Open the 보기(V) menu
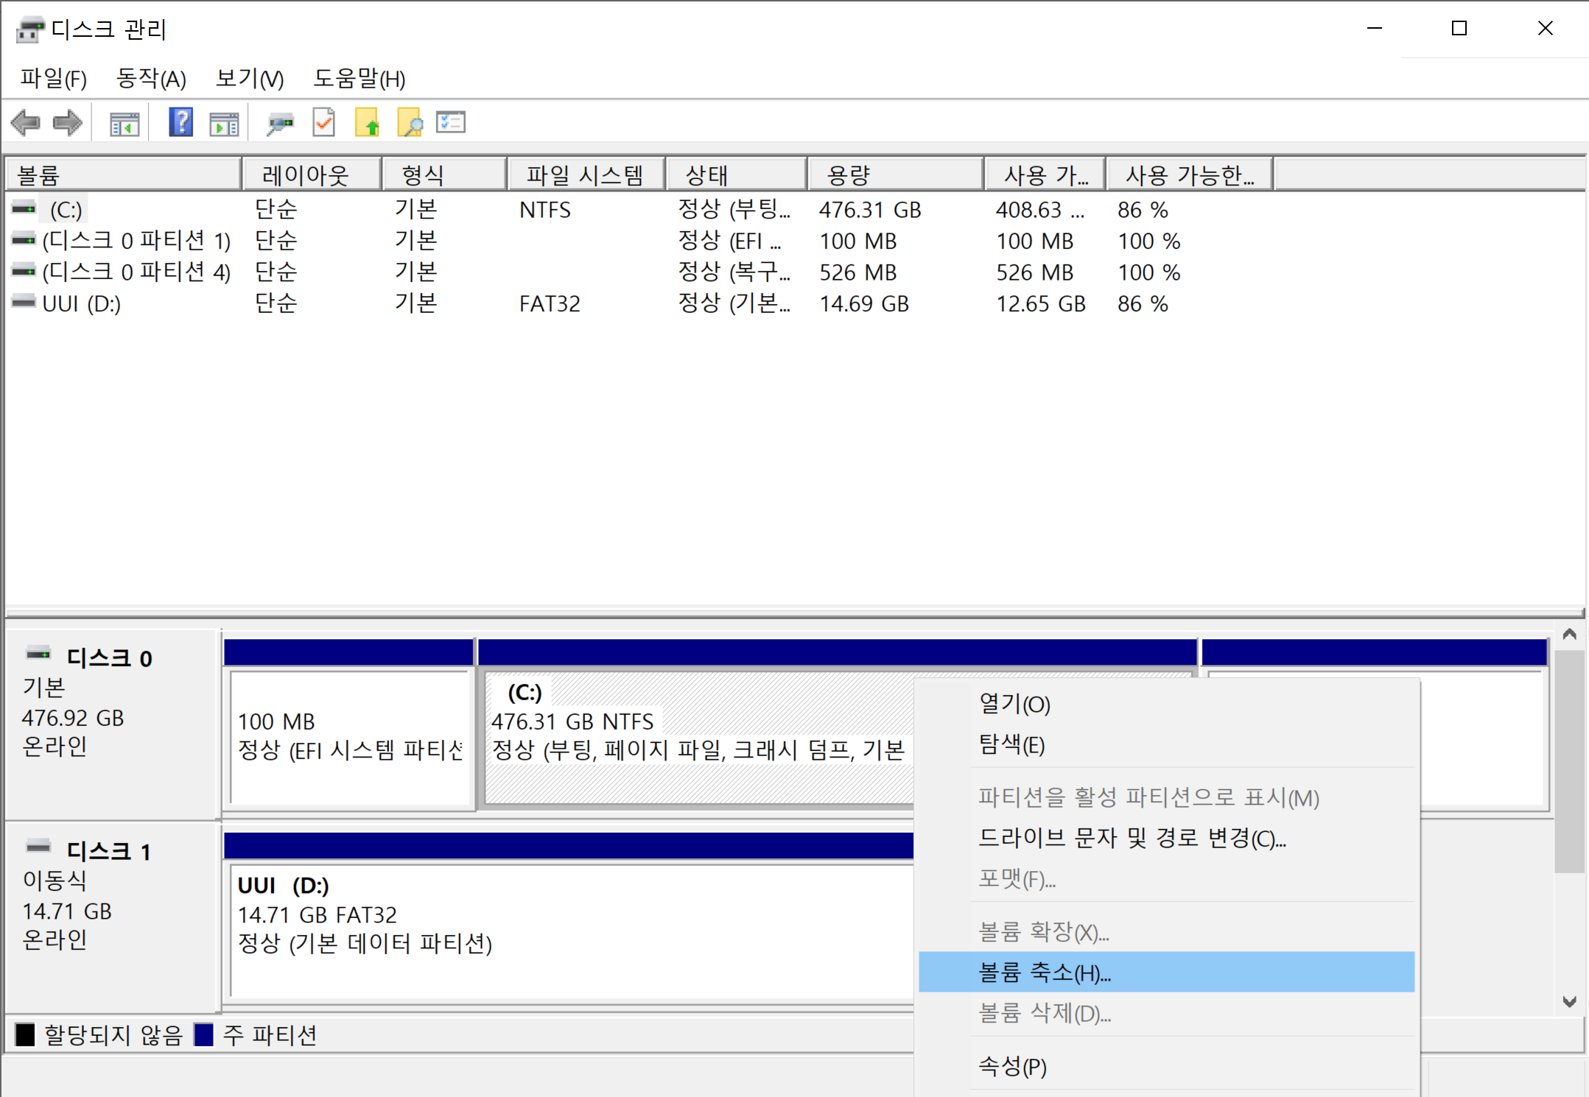 [x=249, y=78]
